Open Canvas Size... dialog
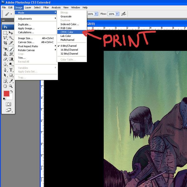The height and width of the screenshot is (187, 187). [36, 42]
